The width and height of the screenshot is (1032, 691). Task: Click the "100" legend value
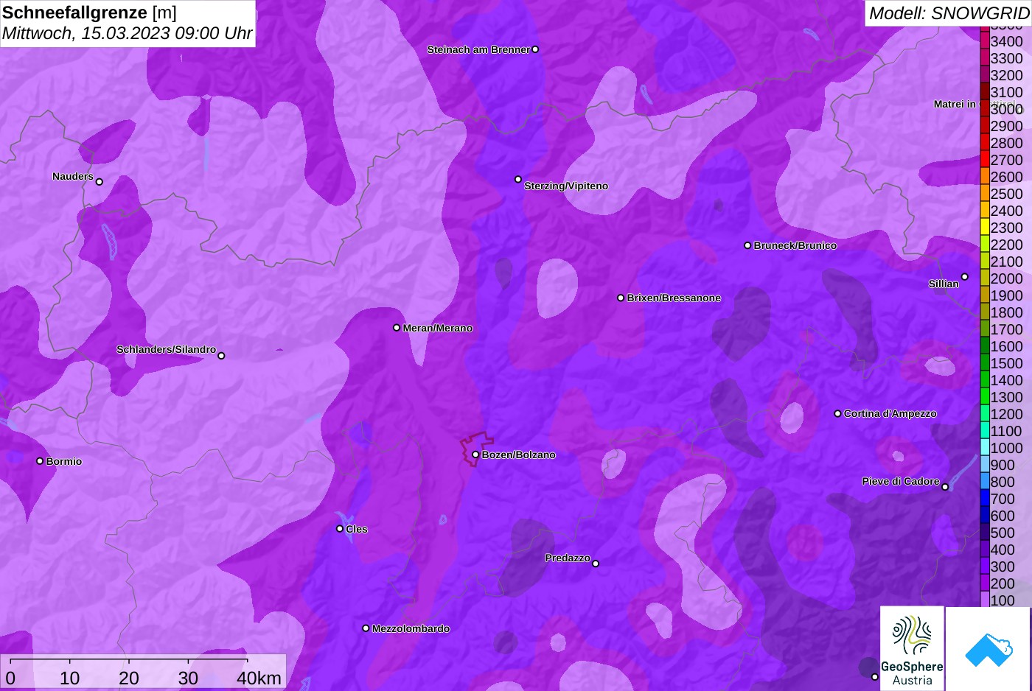(1003, 600)
